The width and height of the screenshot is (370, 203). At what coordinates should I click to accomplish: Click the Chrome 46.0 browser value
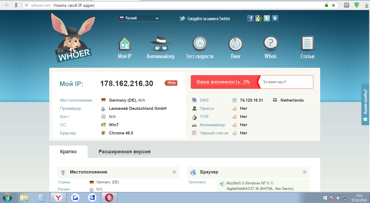pos(121,133)
